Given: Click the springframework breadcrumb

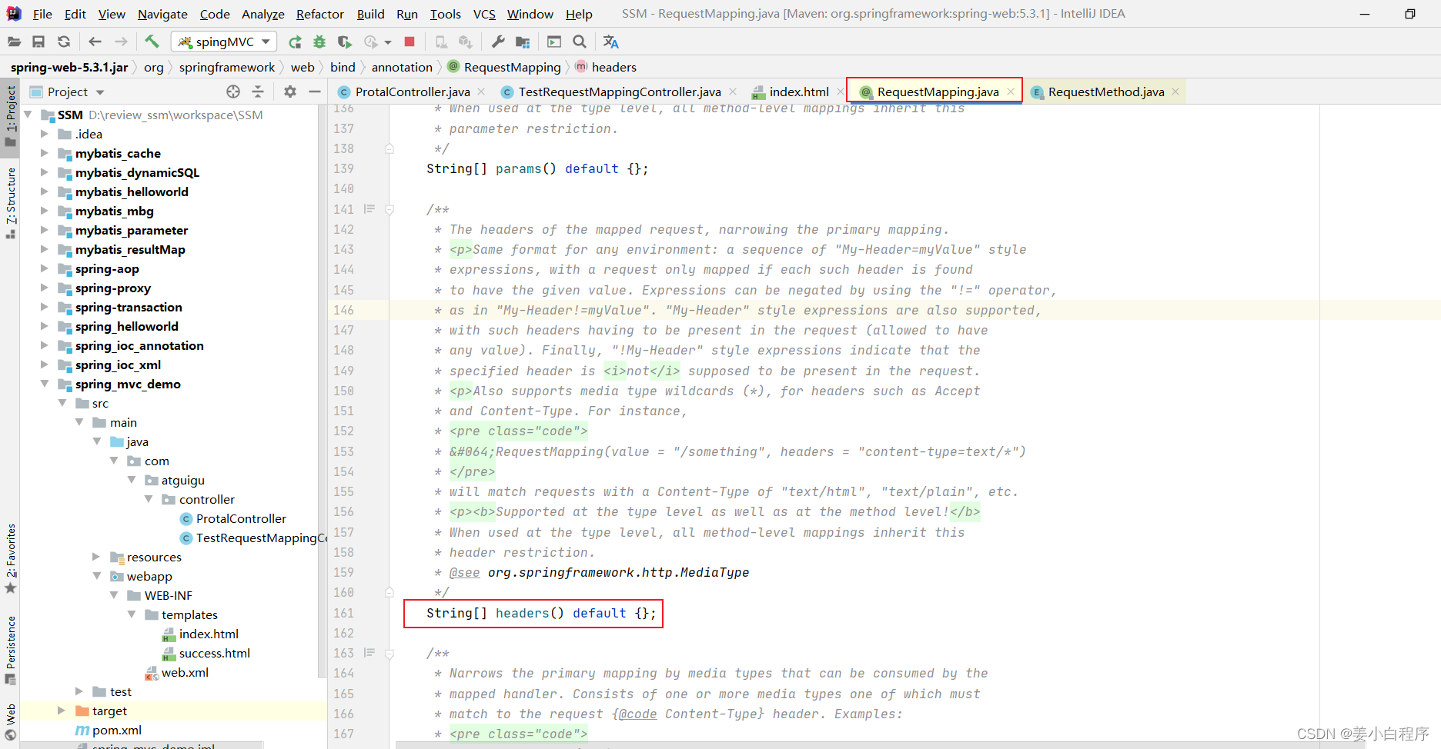Looking at the screenshot, I should 227,67.
